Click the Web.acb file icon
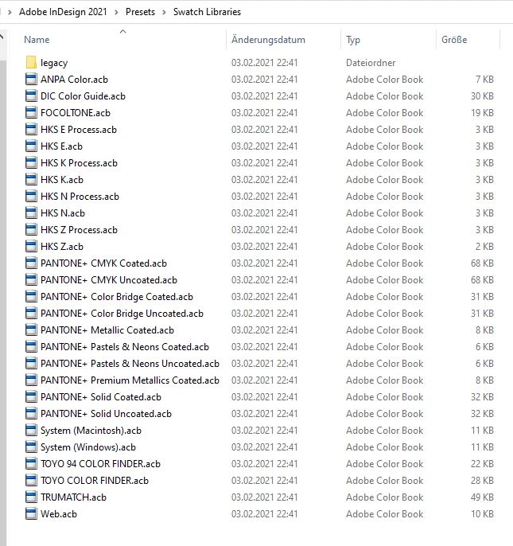Viewport: 513px width, 546px height. [x=31, y=514]
